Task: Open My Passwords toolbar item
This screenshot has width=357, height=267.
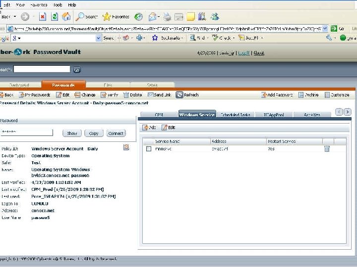Action: (x=35, y=94)
